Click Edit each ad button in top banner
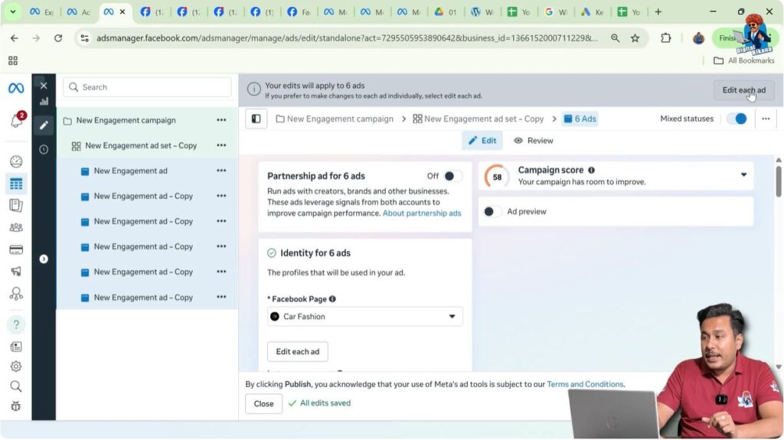This screenshot has width=784, height=440. click(x=743, y=90)
